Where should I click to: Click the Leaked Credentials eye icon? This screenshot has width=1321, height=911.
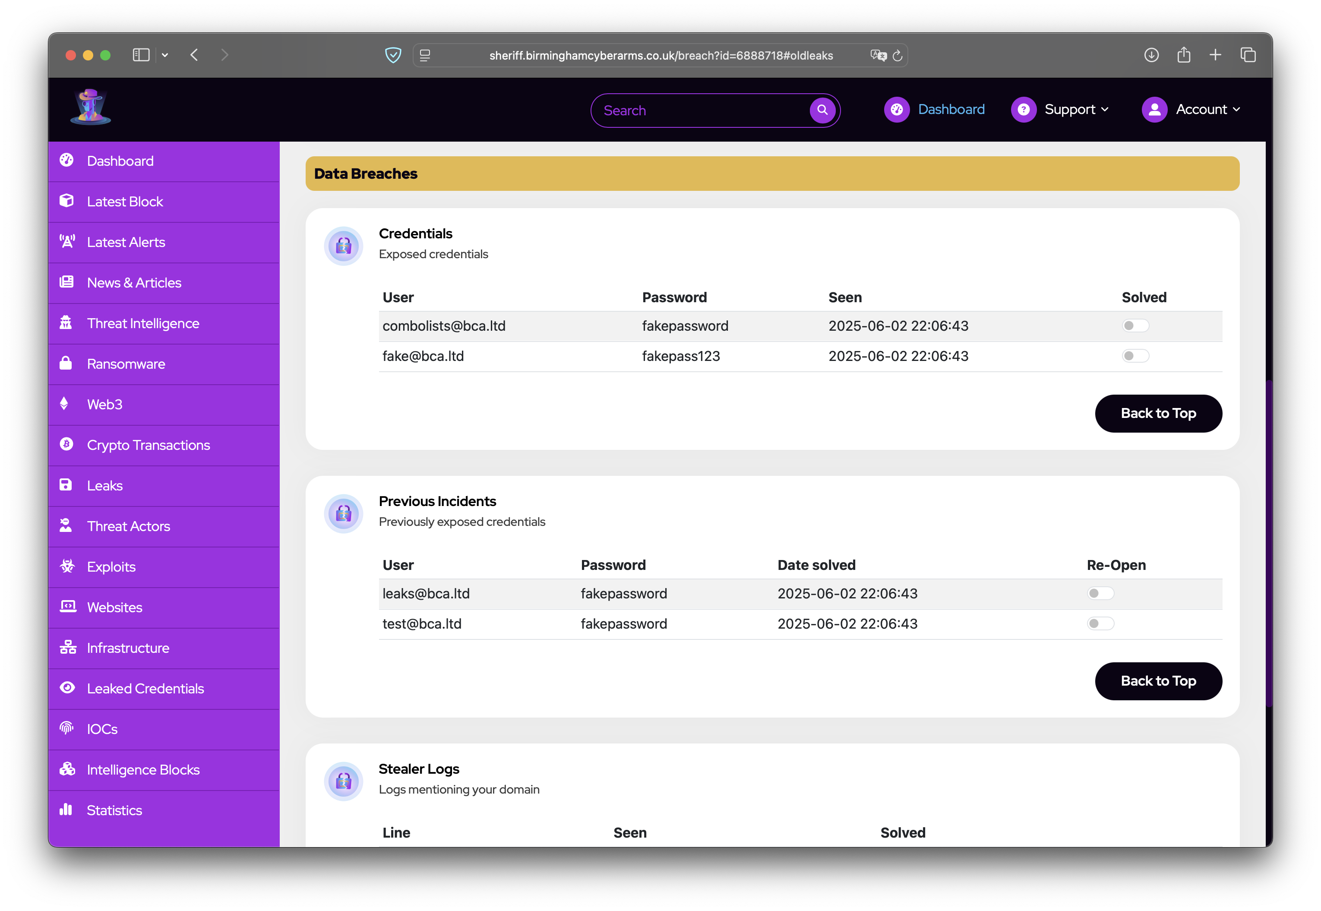[x=67, y=687]
